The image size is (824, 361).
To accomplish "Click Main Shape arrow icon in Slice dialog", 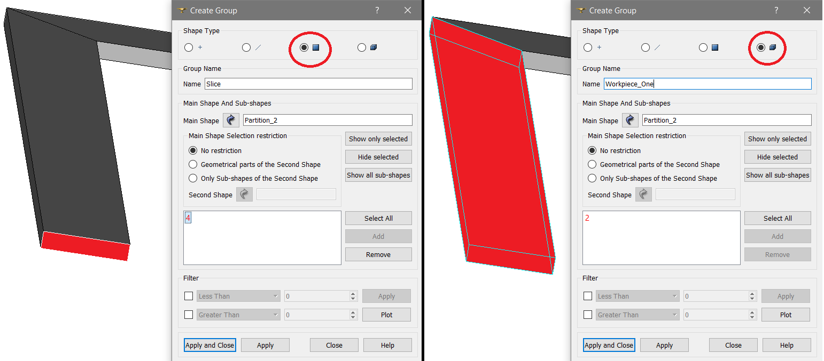I will (x=231, y=121).
